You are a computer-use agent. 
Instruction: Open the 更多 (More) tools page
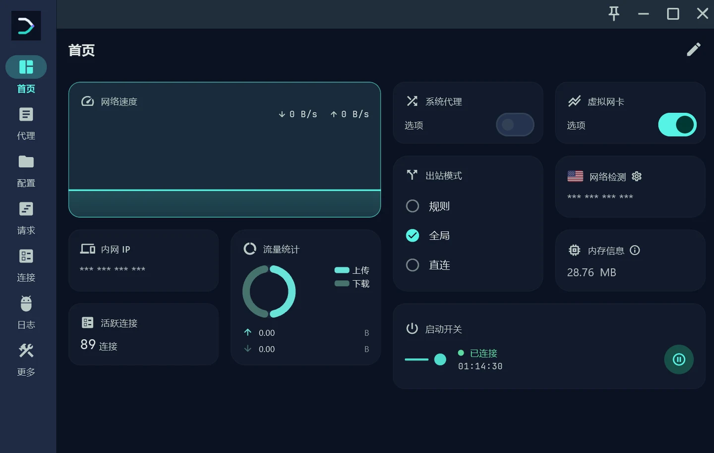26,360
